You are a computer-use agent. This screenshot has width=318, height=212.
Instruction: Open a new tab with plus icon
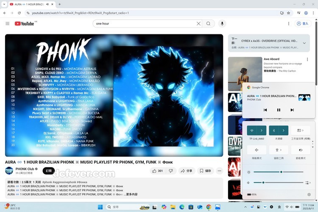[x=60, y=4]
